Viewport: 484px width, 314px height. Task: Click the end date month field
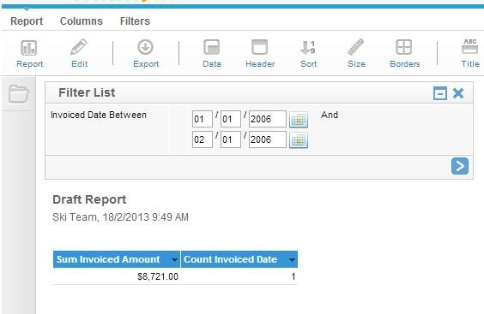click(231, 139)
